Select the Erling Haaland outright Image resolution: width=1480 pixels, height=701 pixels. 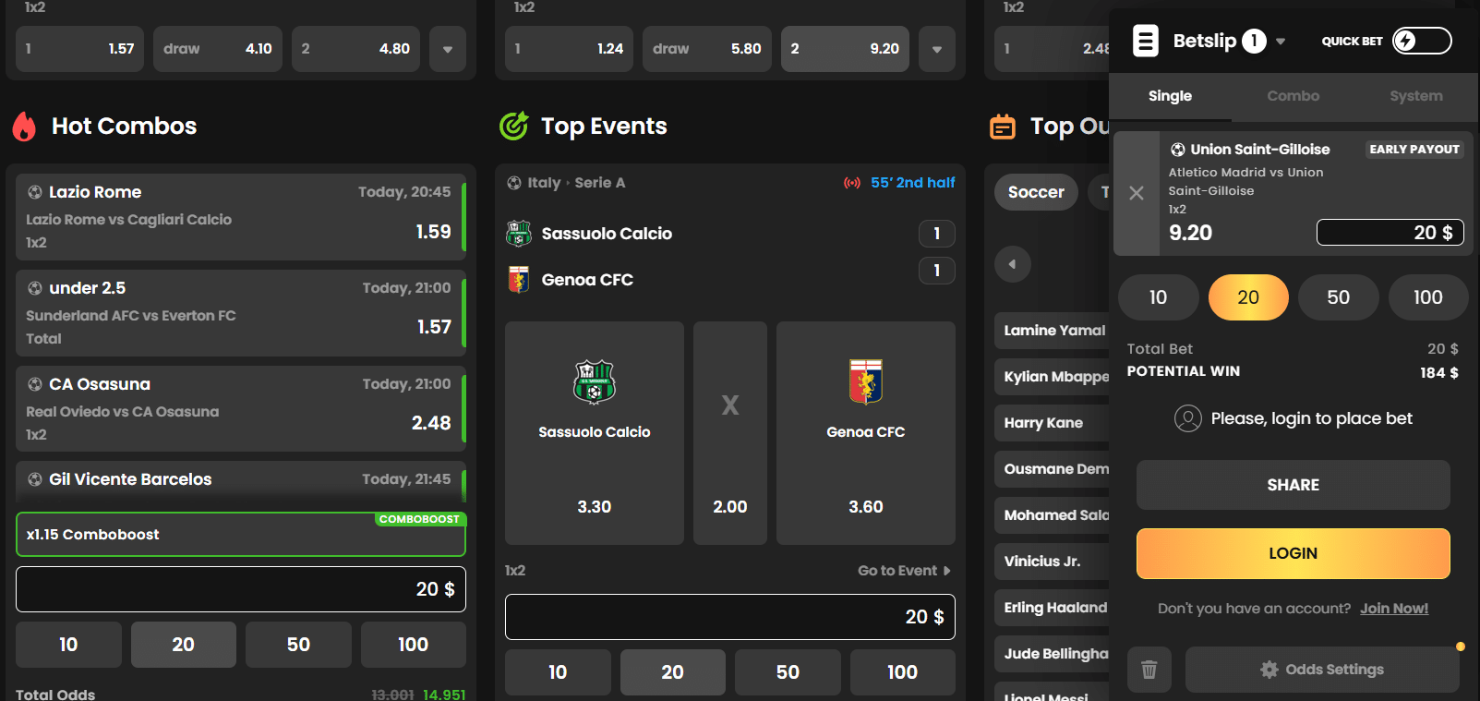tap(1052, 608)
